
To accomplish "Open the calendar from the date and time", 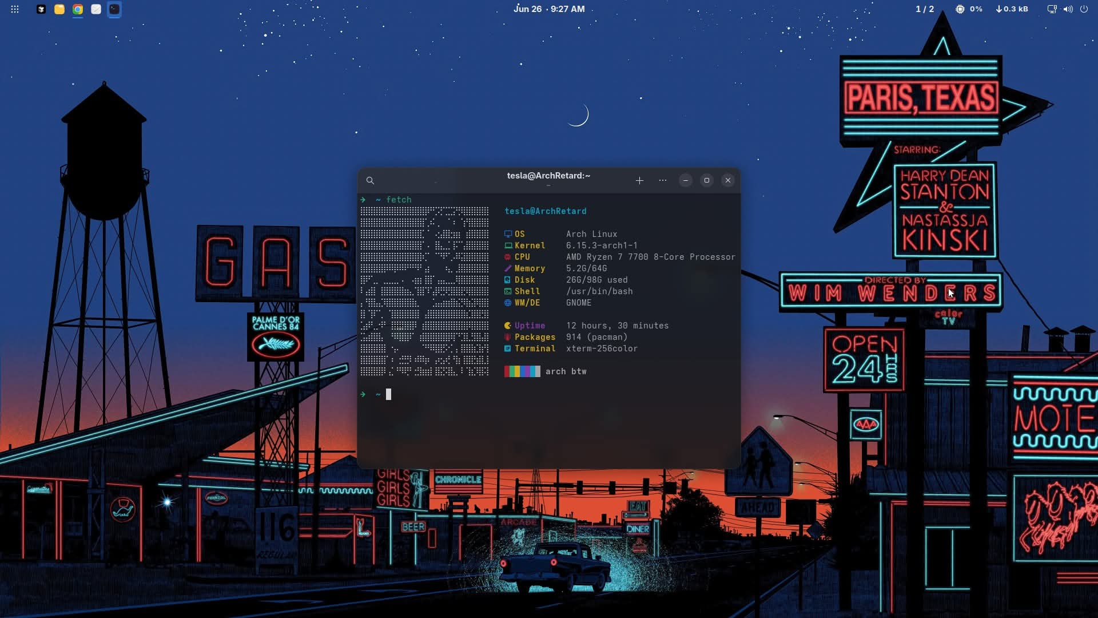I will click(x=549, y=9).
